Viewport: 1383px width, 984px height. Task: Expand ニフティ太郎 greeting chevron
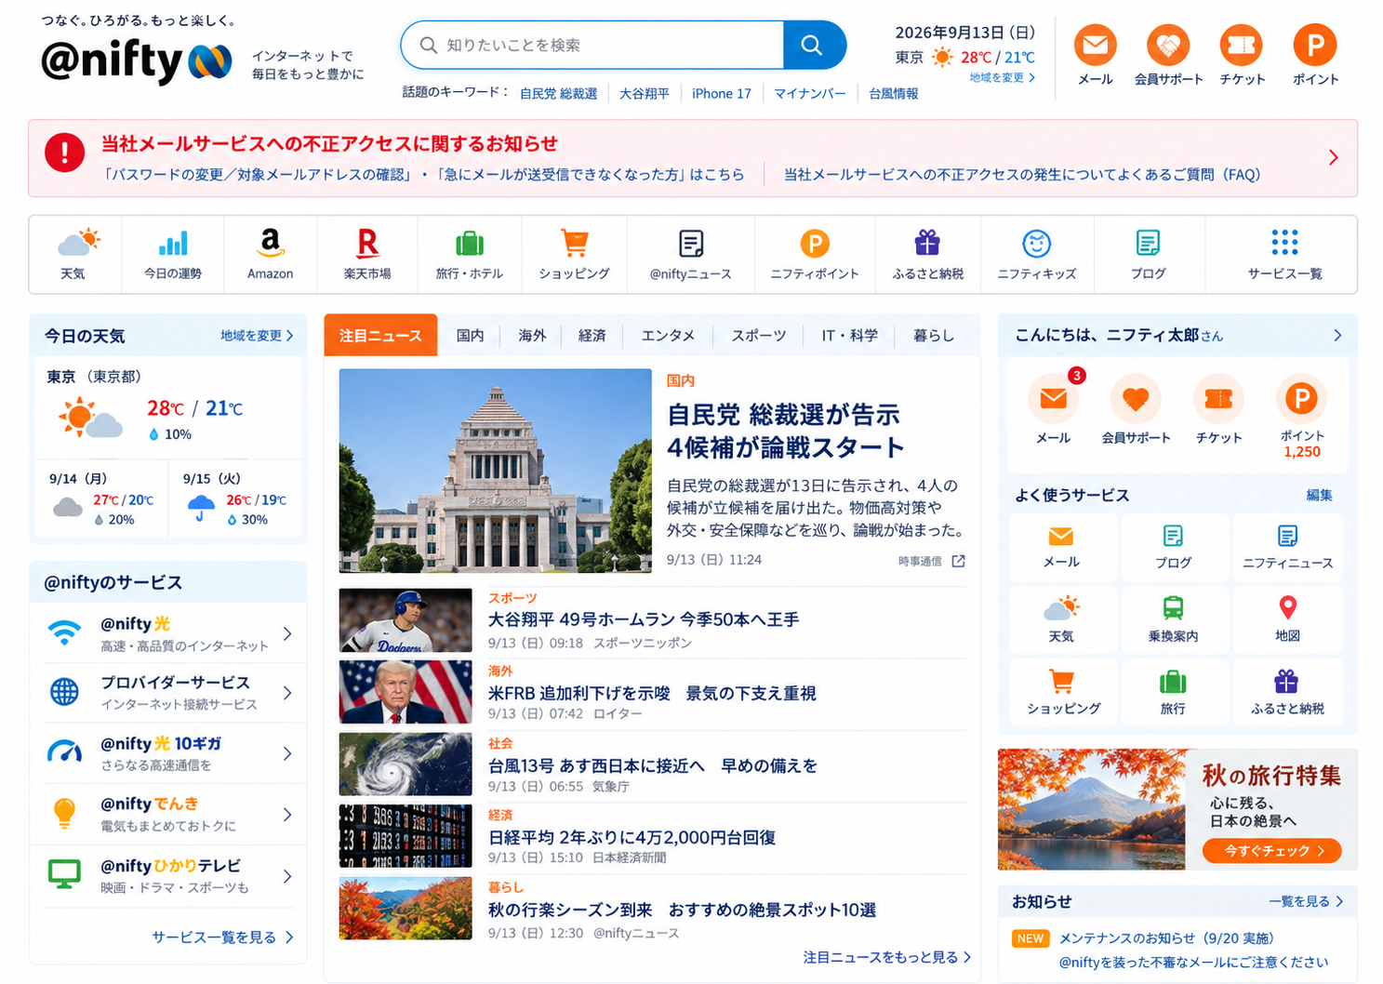coord(1337,335)
